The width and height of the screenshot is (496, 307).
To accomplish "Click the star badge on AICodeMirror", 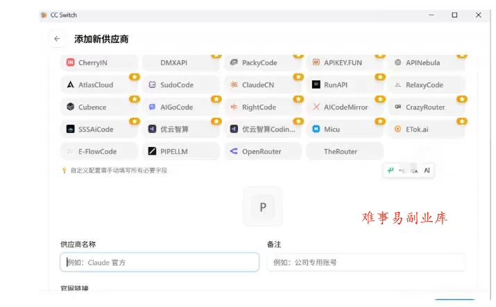I will click(380, 99).
